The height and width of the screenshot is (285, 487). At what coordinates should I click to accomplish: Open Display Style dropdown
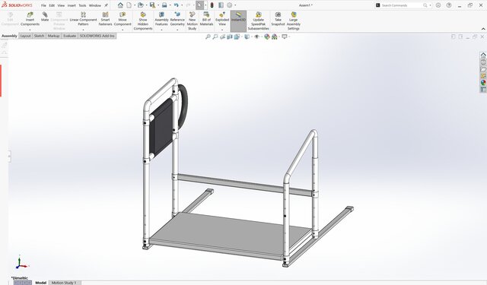pos(247,37)
